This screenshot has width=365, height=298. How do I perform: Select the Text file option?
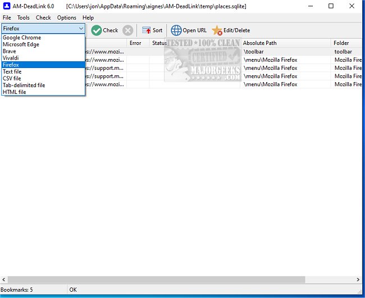click(x=43, y=71)
